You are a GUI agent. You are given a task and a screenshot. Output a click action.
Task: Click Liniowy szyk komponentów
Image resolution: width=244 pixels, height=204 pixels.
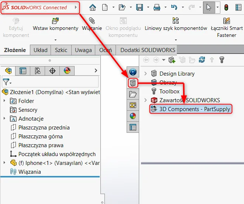[x=176, y=24]
